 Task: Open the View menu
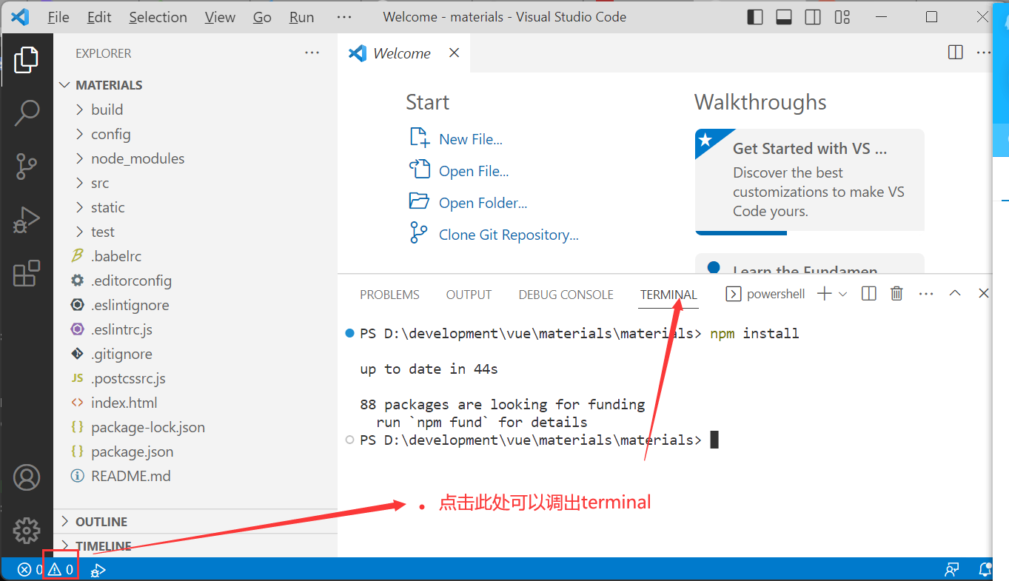point(220,17)
